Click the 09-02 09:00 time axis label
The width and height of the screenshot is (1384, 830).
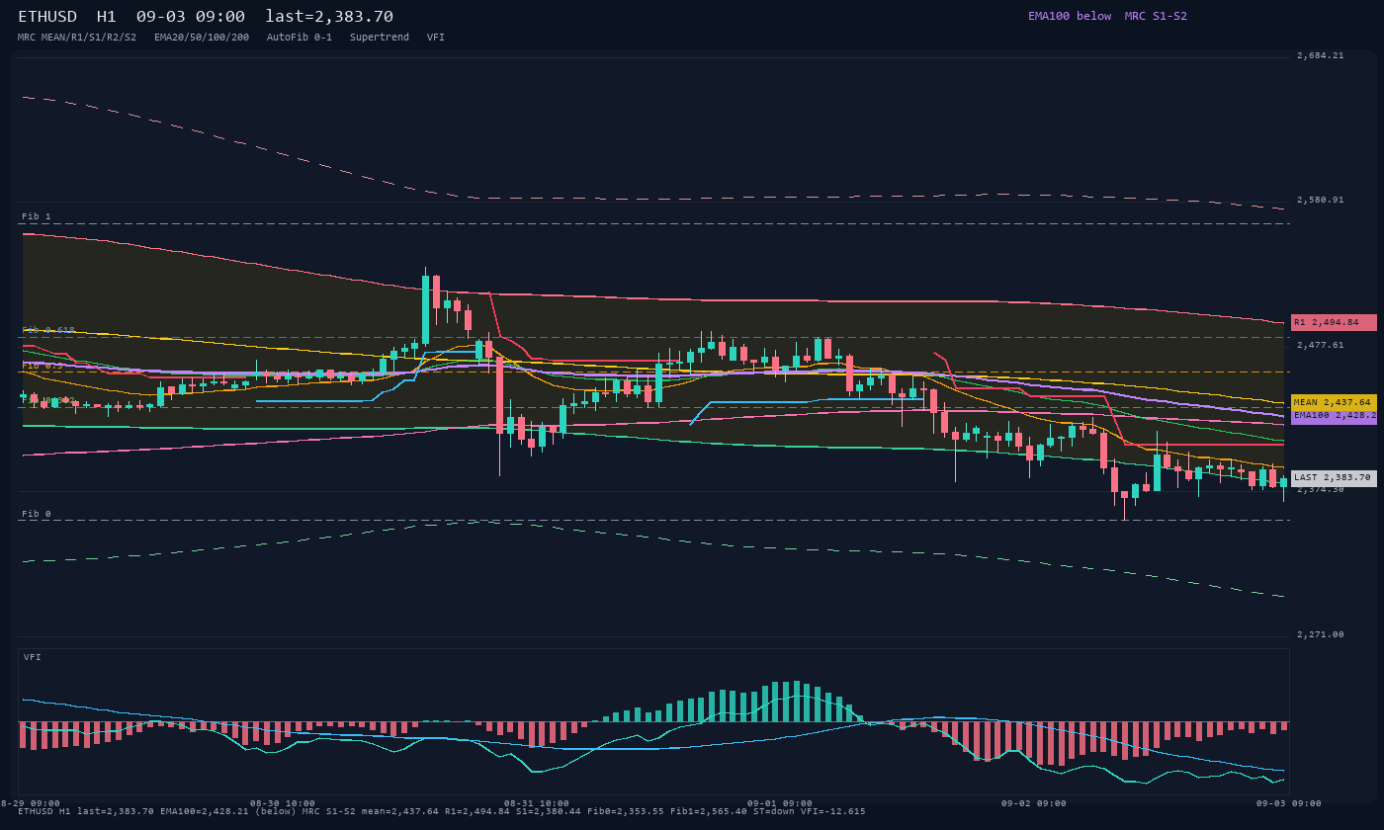pos(1034,803)
